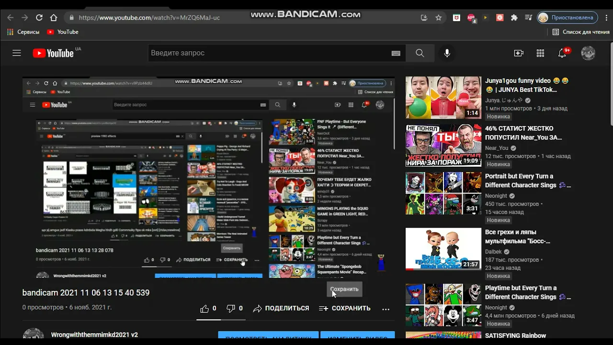Viewport: 613px width, 345px height.
Task: Click ПОДЕЛИТЬСЯ share button
Action: click(281, 309)
